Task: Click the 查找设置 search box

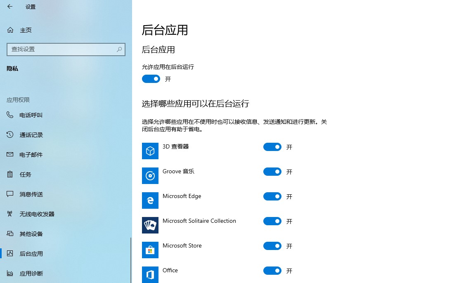Action: click(x=66, y=49)
